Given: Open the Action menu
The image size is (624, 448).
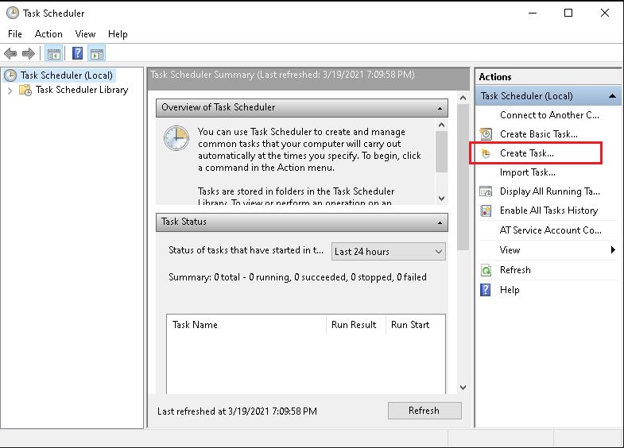Looking at the screenshot, I should (48, 34).
